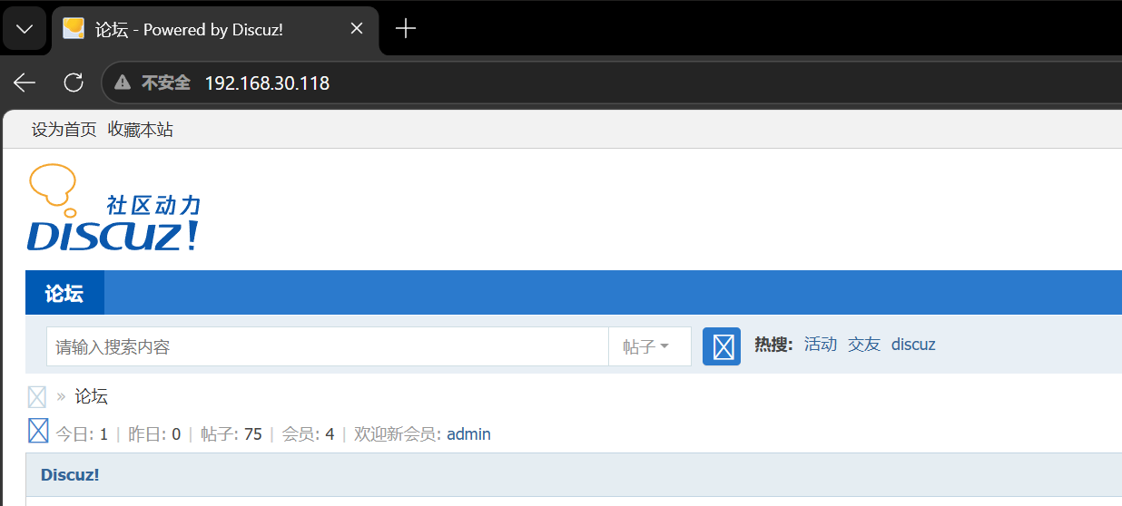
Task: Reload the current page
Action: pos(74,83)
